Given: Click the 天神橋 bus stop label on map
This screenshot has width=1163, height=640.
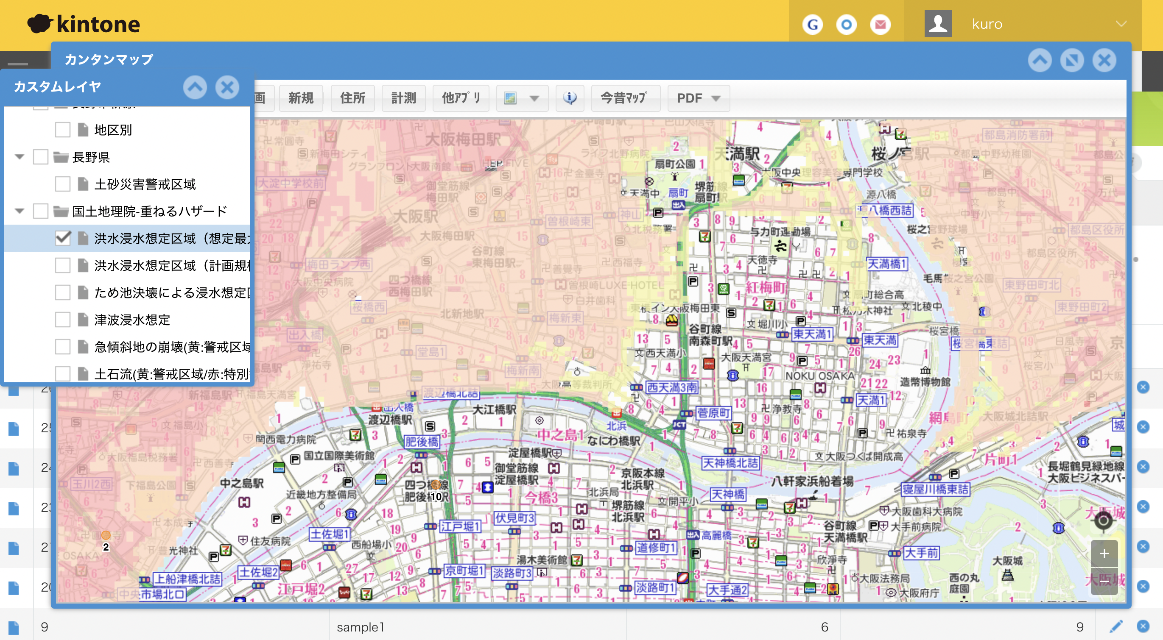Looking at the screenshot, I should [x=728, y=494].
